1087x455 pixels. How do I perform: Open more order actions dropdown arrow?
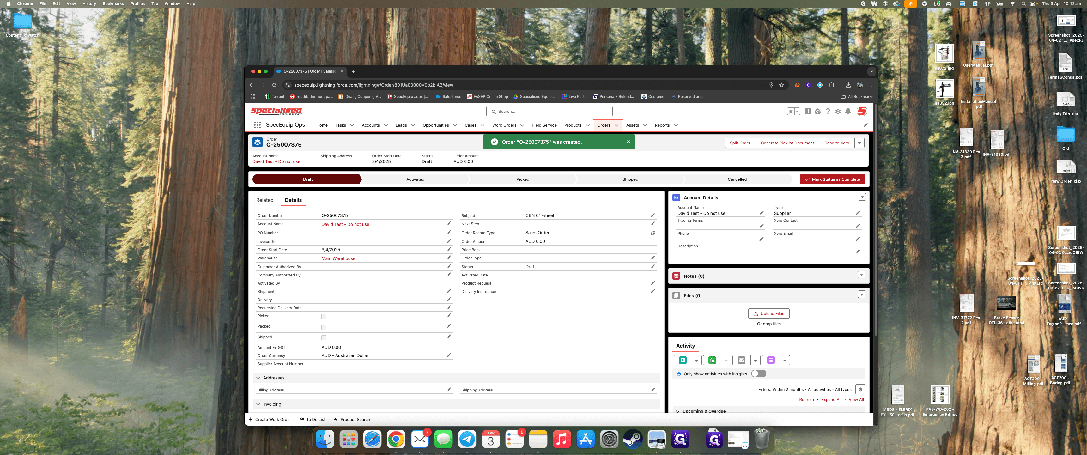point(859,143)
